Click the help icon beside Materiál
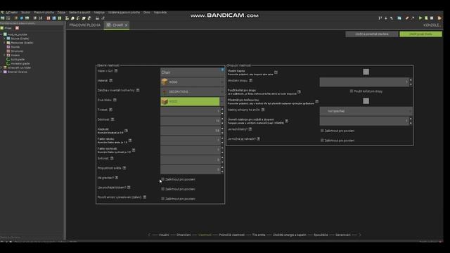Image resolution: width=450 pixels, height=253 pixels. (111, 81)
